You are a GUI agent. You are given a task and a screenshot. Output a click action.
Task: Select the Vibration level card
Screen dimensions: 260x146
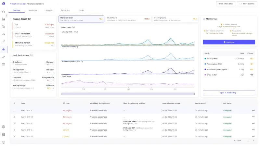pos(81,19)
